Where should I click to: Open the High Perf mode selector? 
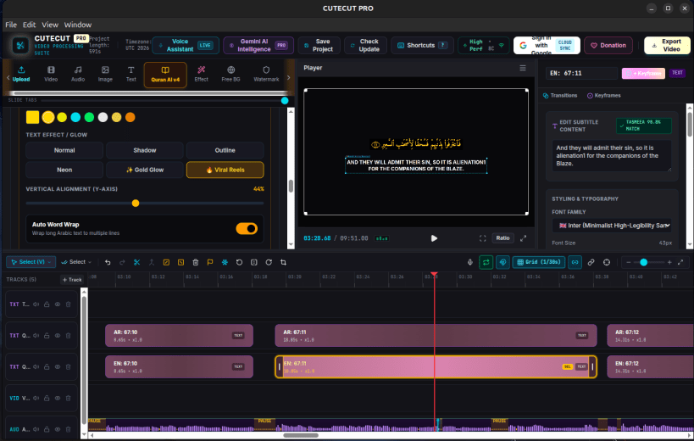(483, 45)
